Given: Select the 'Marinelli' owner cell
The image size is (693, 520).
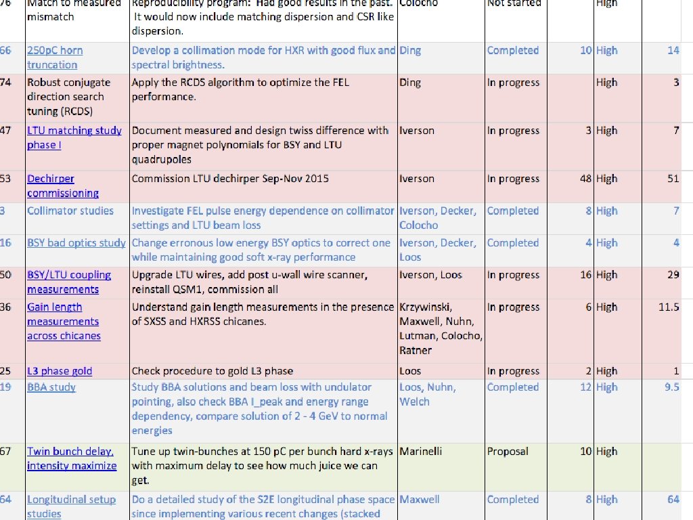Looking at the screenshot, I should point(441,467).
